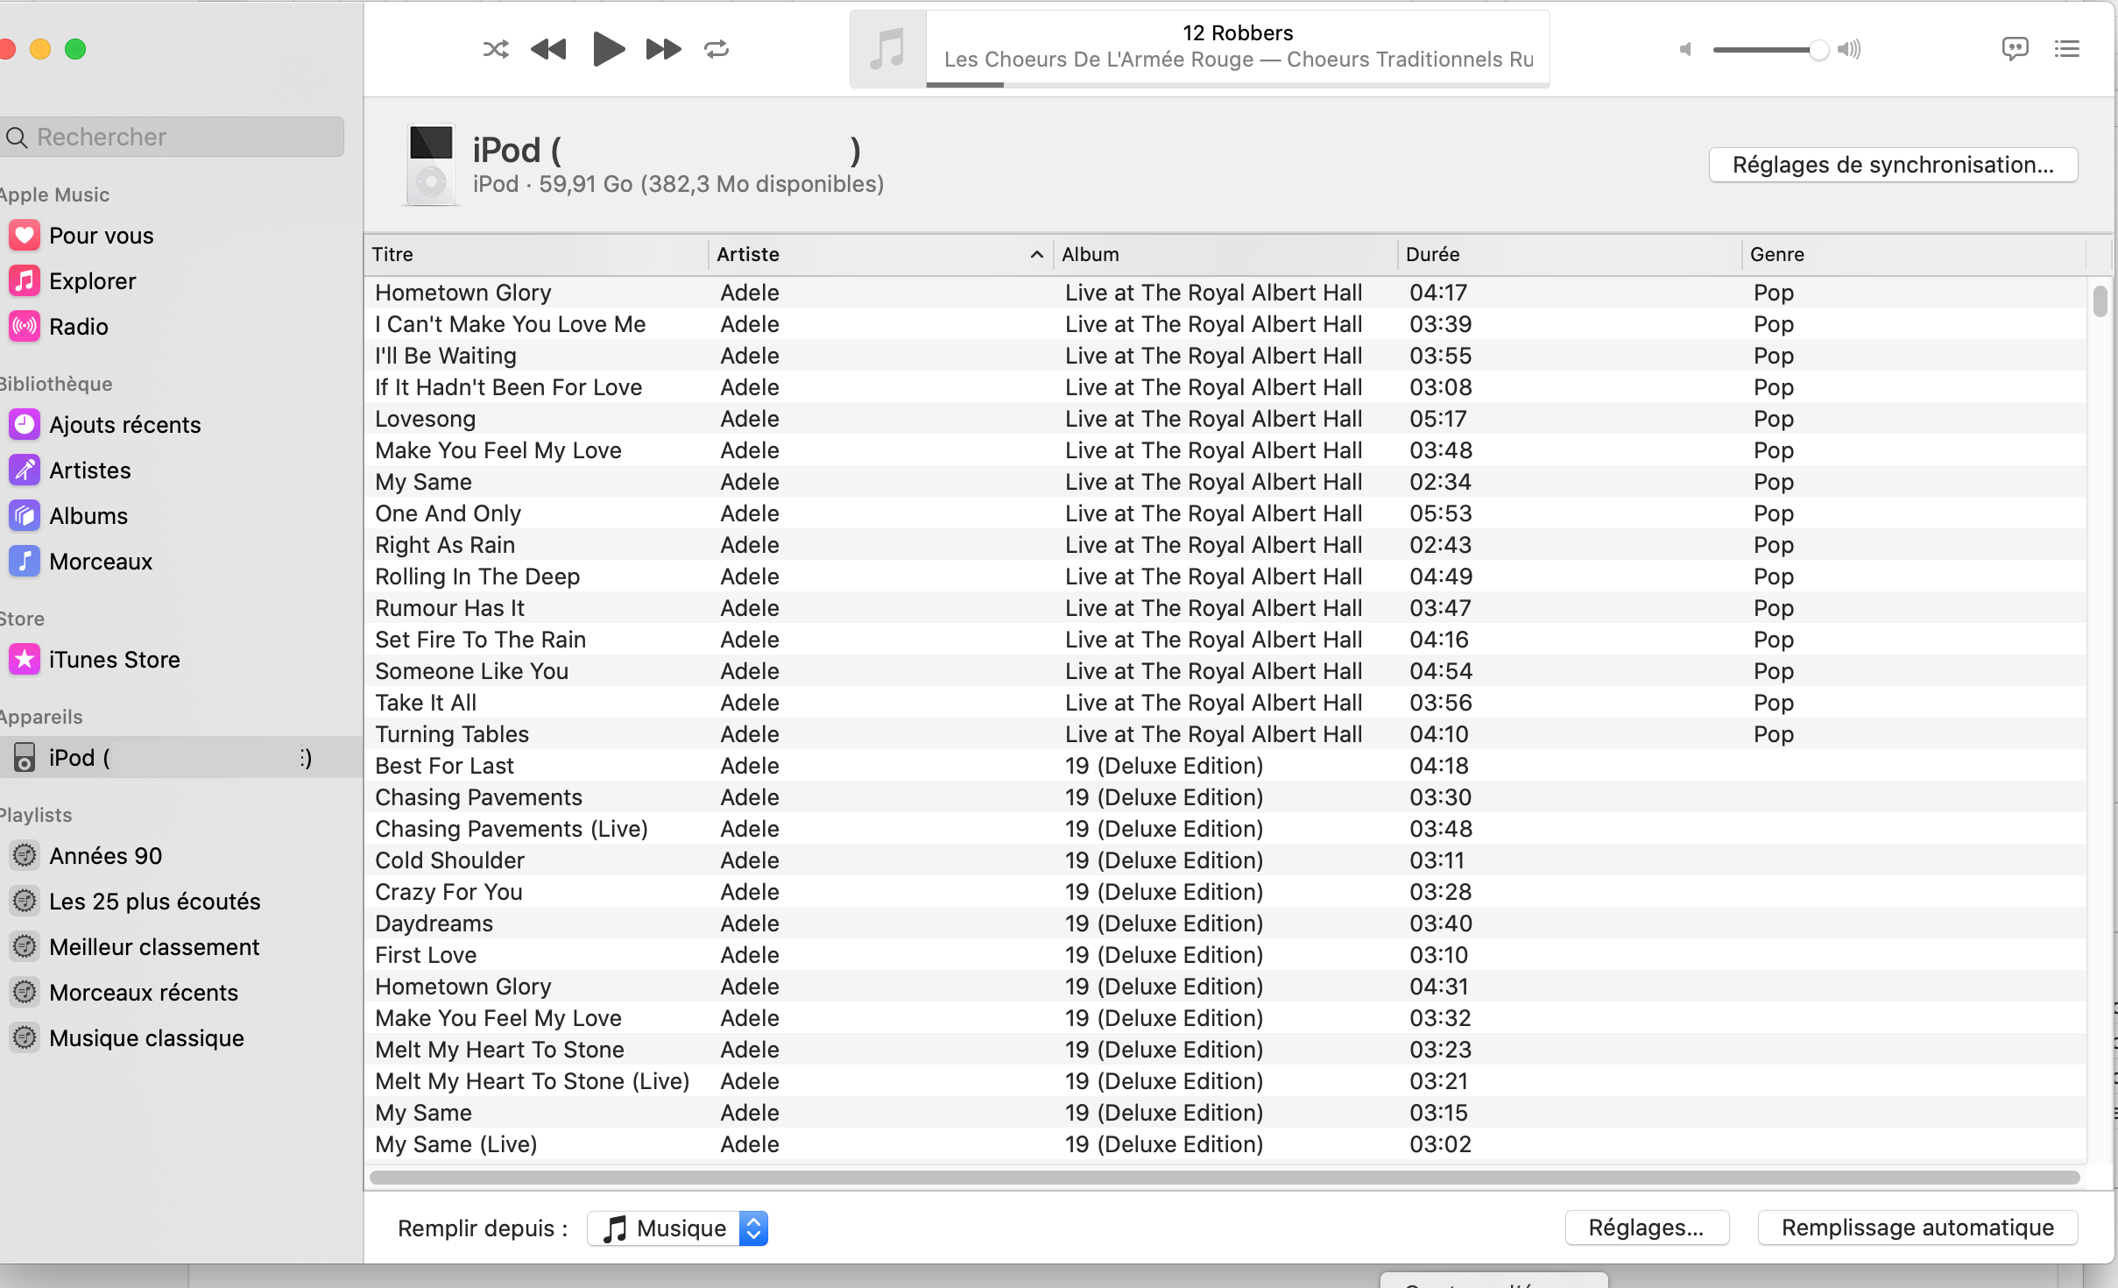Open the Années 90 smart playlist

click(x=105, y=856)
